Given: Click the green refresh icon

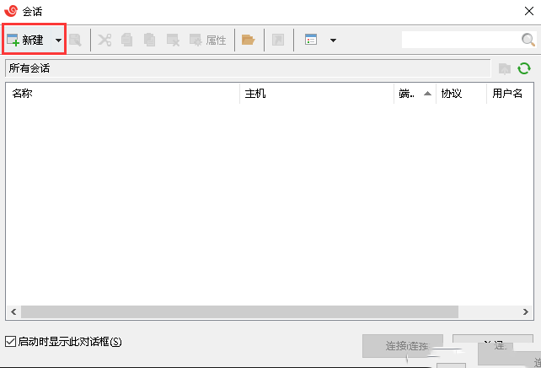Looking at the screenshot, I should point(524,68).
